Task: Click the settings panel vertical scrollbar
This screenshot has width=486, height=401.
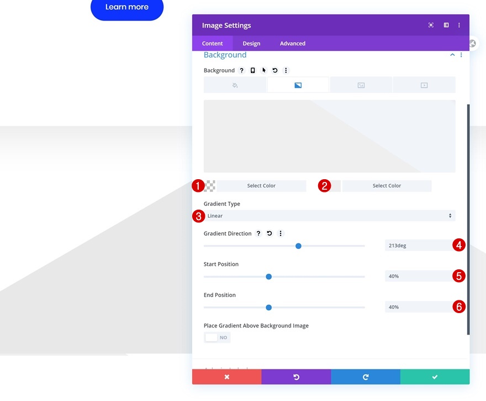Action: (x=468, y=220)
